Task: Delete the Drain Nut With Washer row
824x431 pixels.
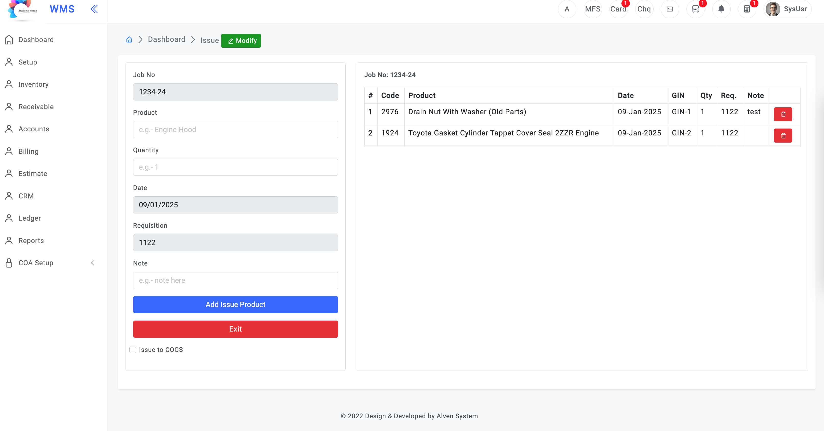Action: 783,114
